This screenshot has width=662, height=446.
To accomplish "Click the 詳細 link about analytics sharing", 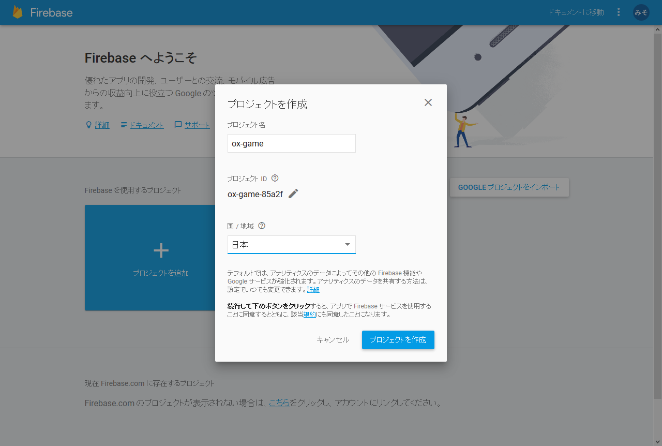I will (x=313, y=289).
